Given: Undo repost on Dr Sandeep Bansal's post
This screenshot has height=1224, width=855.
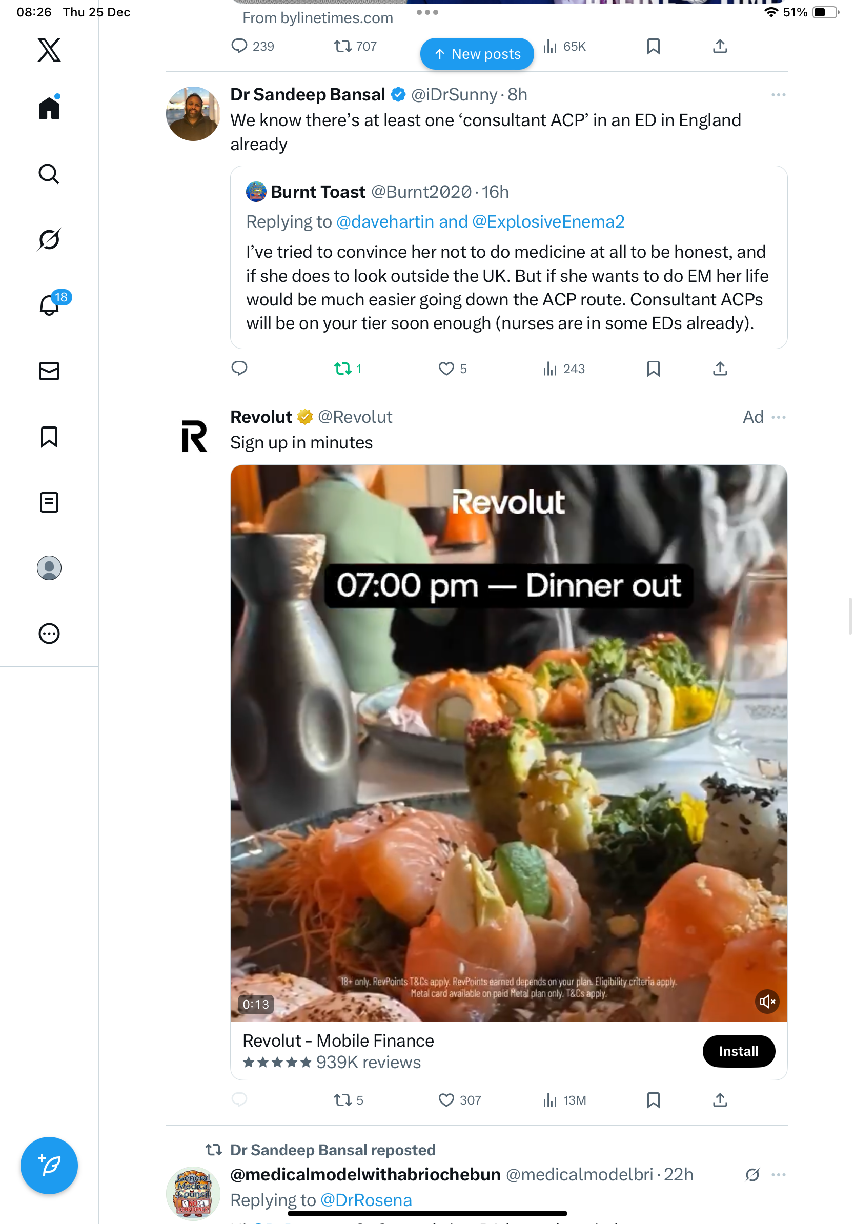Looking at the screenshot, I should pos(343,369).
